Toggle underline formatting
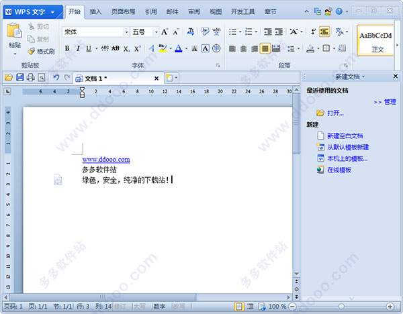The width and height of the screenshot is (403, 314). (89, 48)
